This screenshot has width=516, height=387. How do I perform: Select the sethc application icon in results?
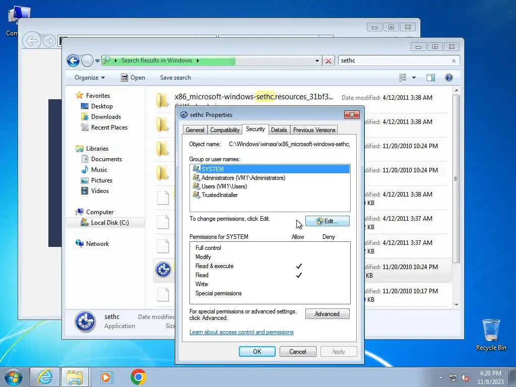tap(163, 270)
